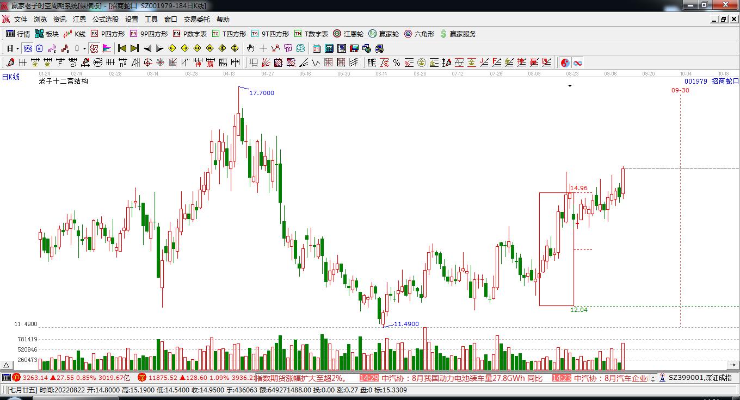This screenshot has height=400, width=740.
Task: Open 赢家服务 service
Action: coord(458,34)
